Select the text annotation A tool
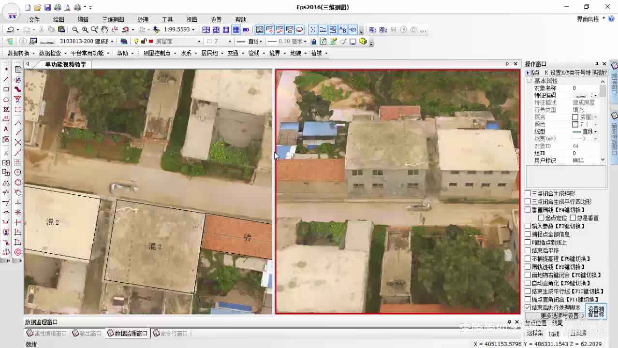Image resolution: width=618 pixels, height=348 pixels. tap(6, 129)
